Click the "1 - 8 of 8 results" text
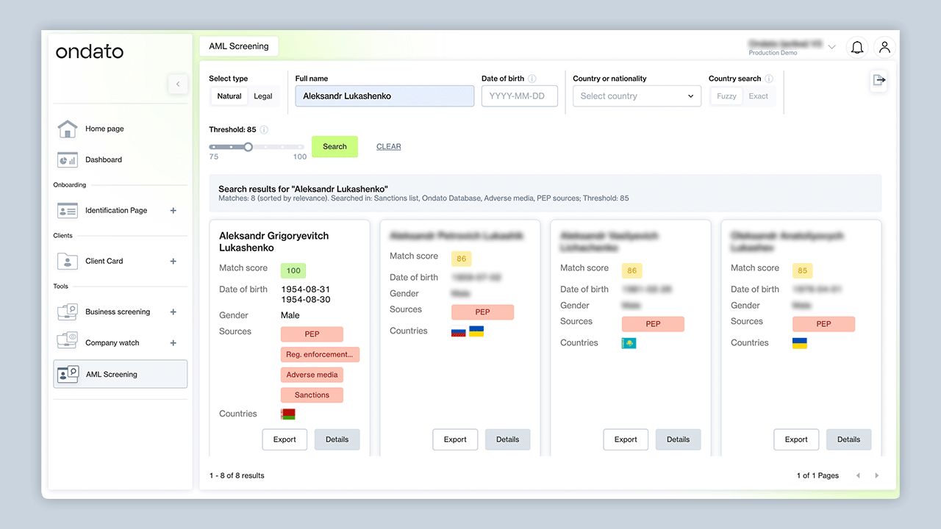The width and height of the screenshot is (941, 529). 237,475
